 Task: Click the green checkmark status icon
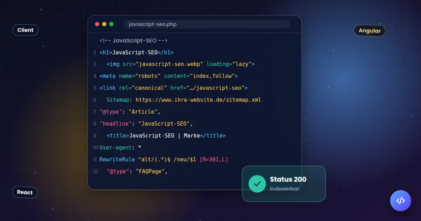tap(257, 184)
